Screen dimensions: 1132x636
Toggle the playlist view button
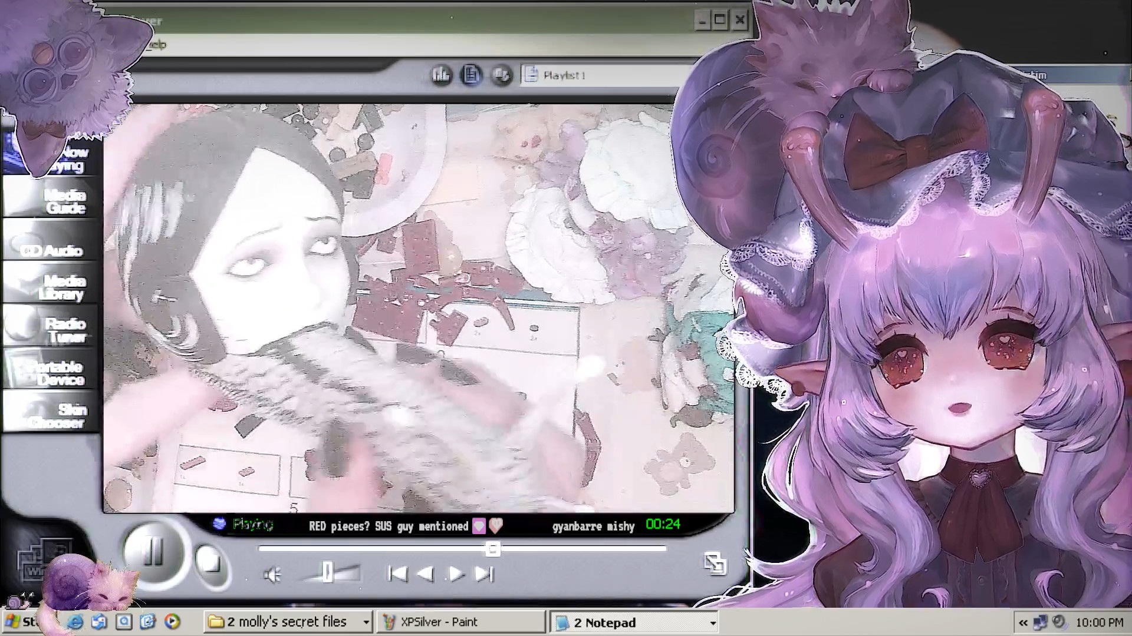(x=471, y=75)
